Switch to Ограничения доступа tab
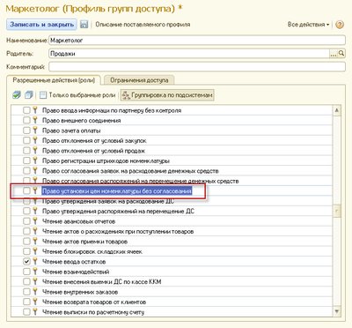The image size is (352, 328). click(x=139, y=80)
